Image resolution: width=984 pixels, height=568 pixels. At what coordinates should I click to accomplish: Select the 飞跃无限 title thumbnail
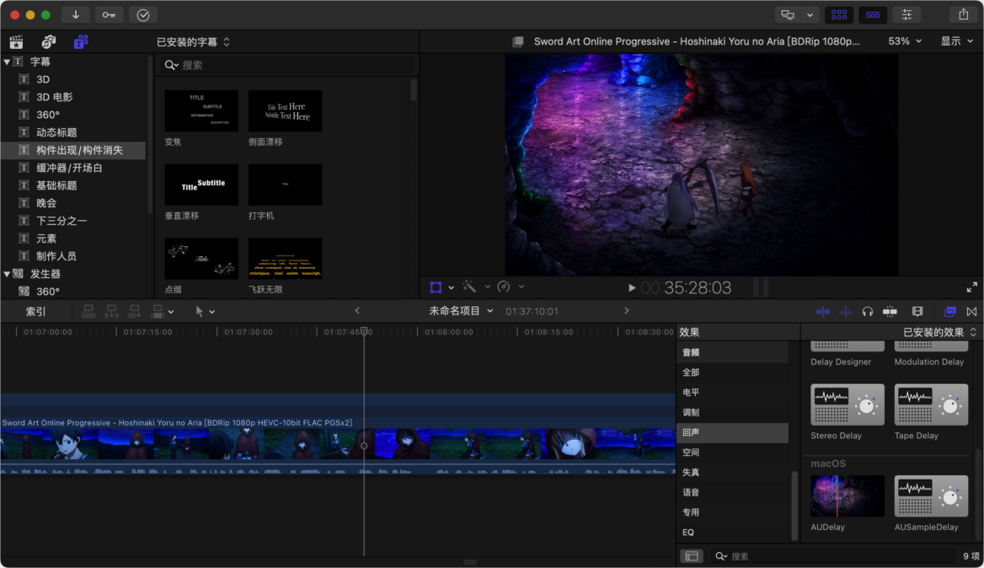(286, 258)
